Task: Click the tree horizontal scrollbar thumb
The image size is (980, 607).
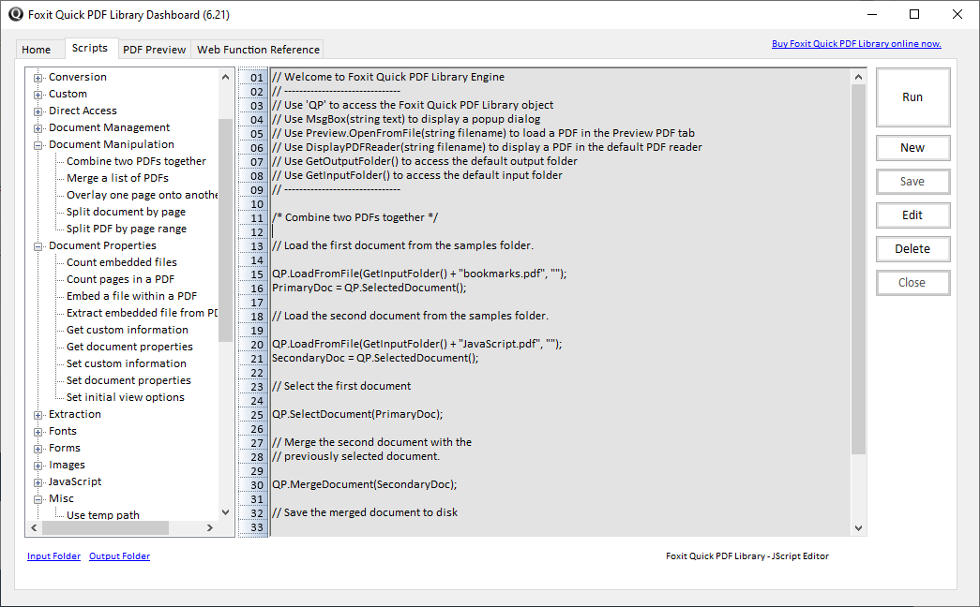Action: (105, 528)
